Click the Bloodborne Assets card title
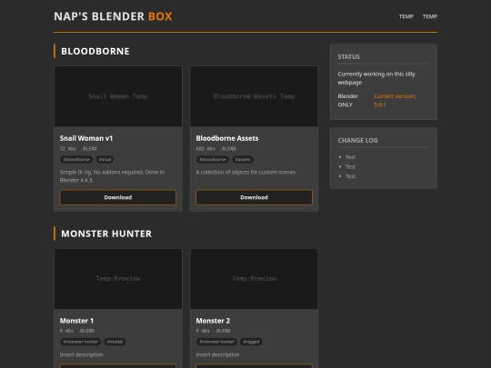The height and width of the screenshot is (368, 491). [227, 138]
